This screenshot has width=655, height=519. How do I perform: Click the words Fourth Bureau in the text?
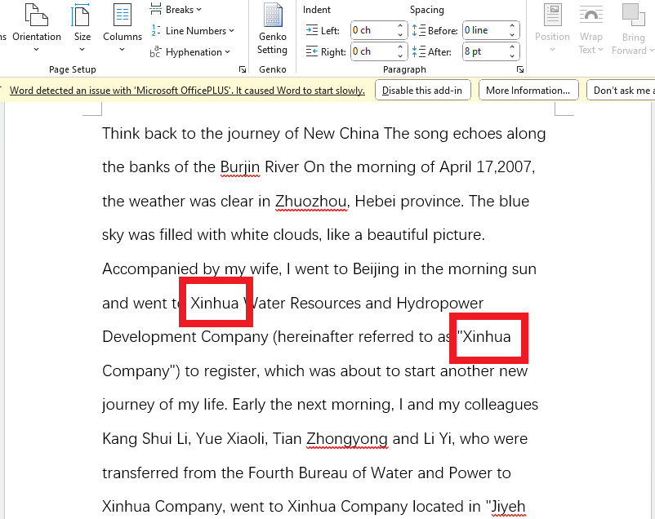click(x=297, y=473)
